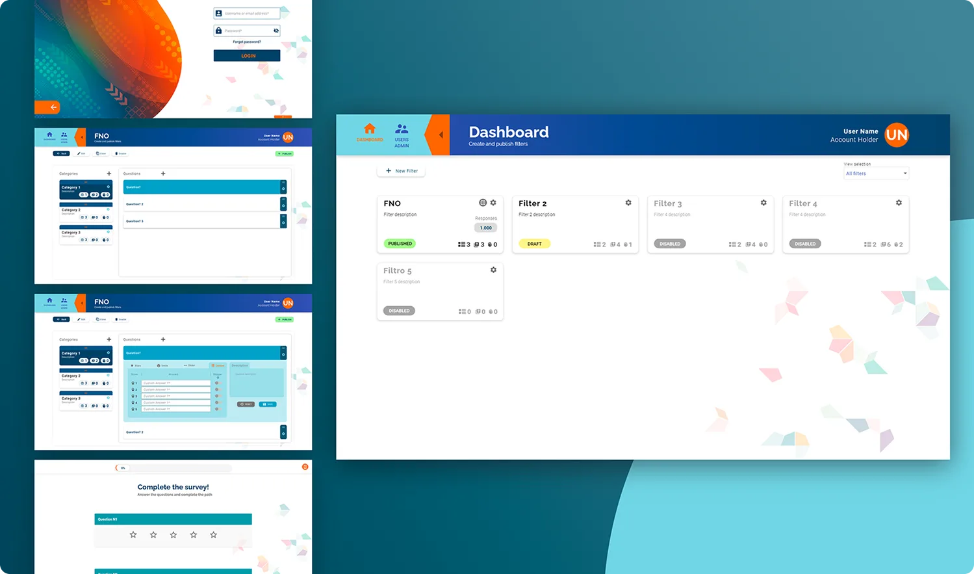Click the orange back arrow on login screen
The width and height of the screenshot is (974, 574).
[x=47, y=107]
